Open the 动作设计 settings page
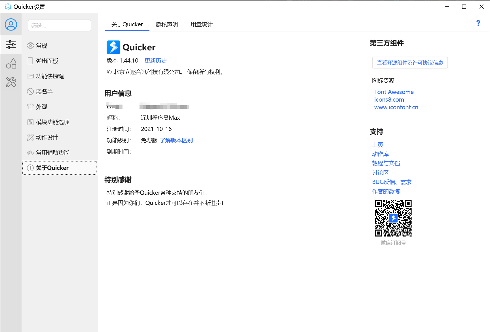This screenshot has height=332, width=490. (x=60, y=137)
